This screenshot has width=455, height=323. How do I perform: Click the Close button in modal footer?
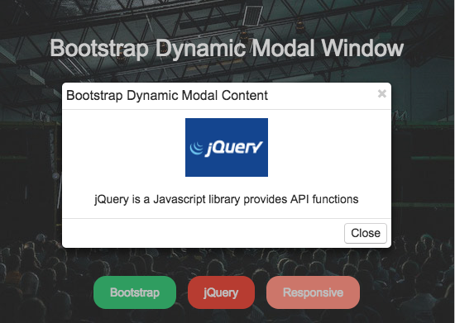pos(366,233)
